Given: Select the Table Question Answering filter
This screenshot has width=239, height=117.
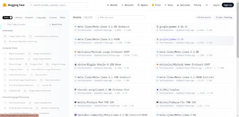Looking at the screenshot, I should point(18,108).
